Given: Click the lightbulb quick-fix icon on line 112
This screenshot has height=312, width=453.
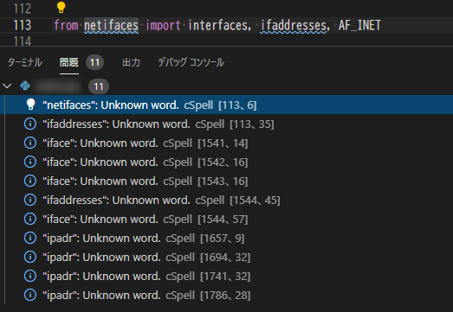Looking at the screenshot, I should [x=61, y=8].
